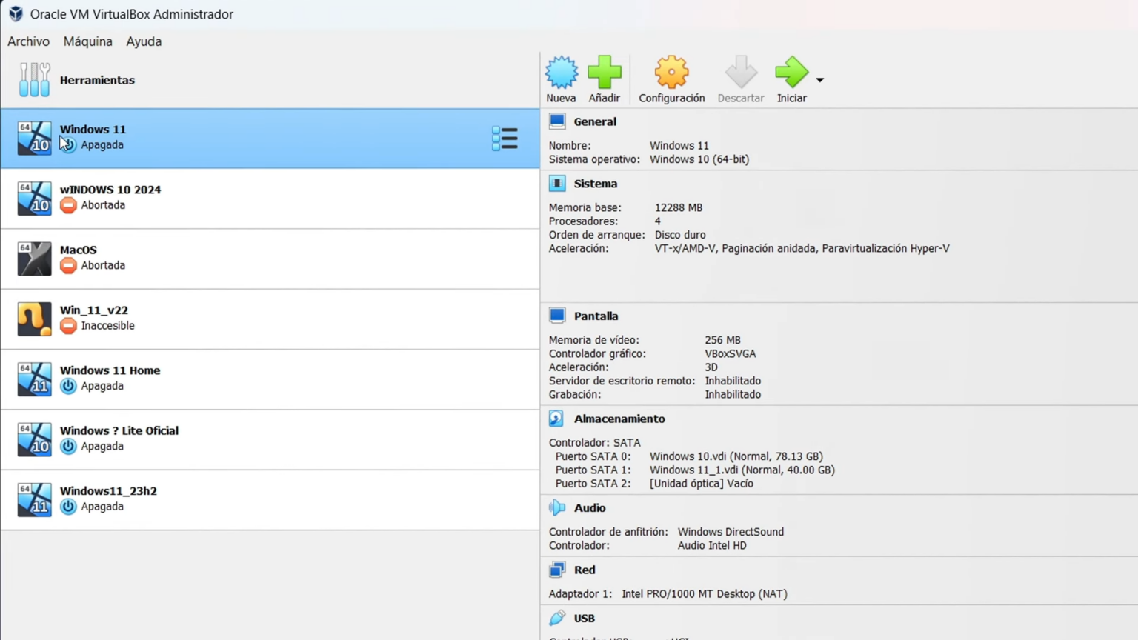Click the Herramientas tools icon
1138x640 pixels.
pyautogui.click(x=34, y=79)
